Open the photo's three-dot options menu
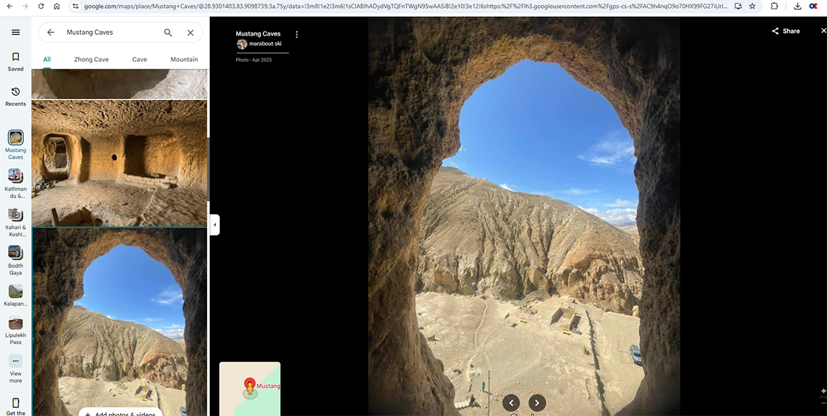 [297, 34]
